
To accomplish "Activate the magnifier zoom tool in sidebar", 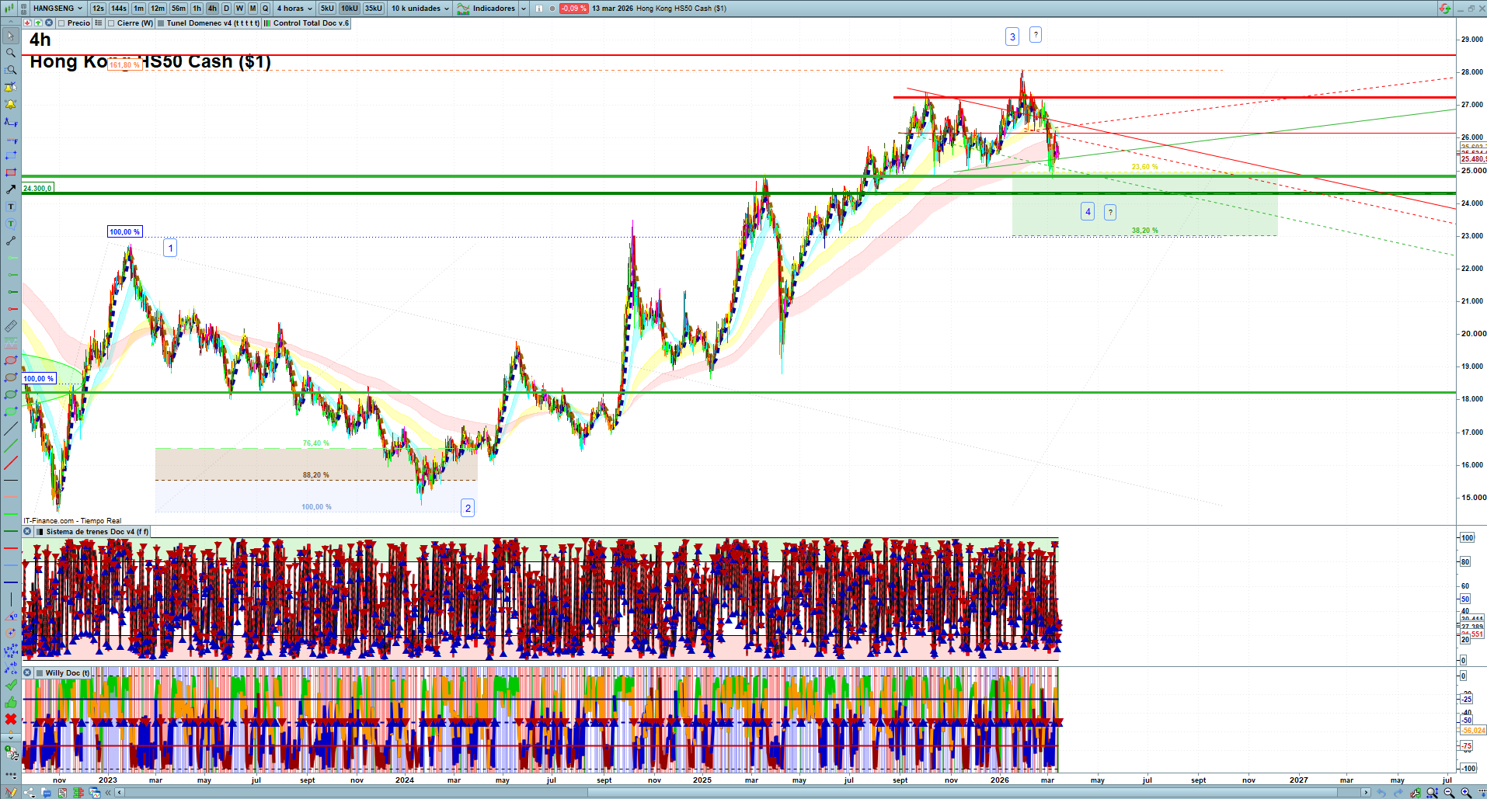I will pos(11,53).
